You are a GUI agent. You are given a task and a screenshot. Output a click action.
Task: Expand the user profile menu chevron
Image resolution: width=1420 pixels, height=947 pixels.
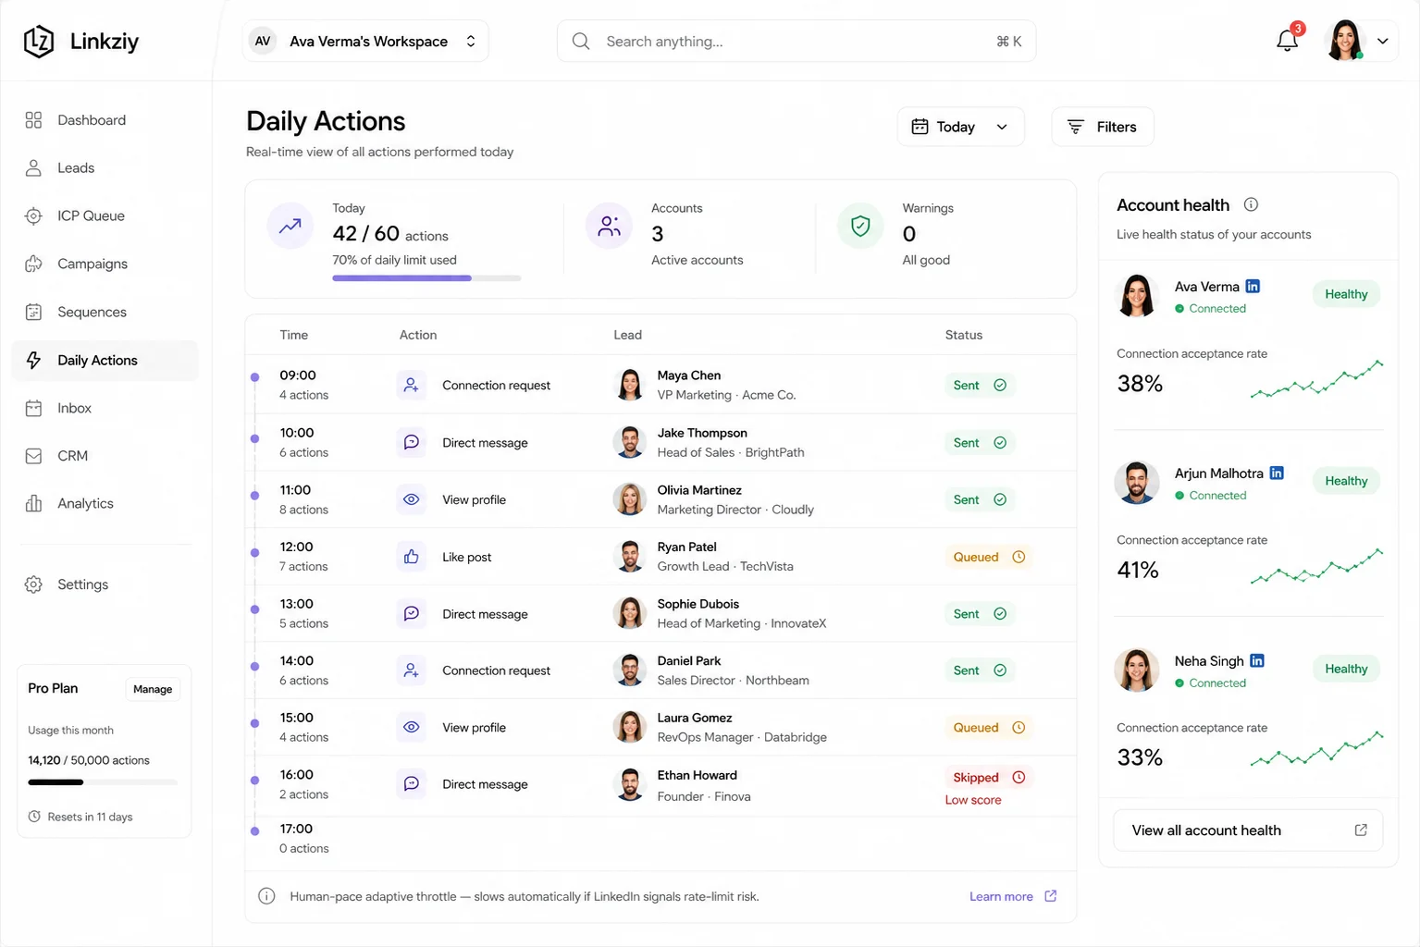pyautogui.click(x=1383, y=42)
